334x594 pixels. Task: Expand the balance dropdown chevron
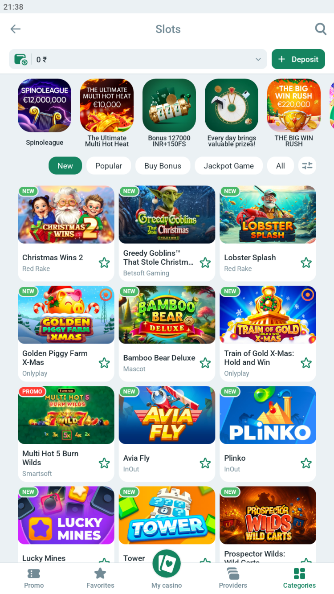(258, 59)
